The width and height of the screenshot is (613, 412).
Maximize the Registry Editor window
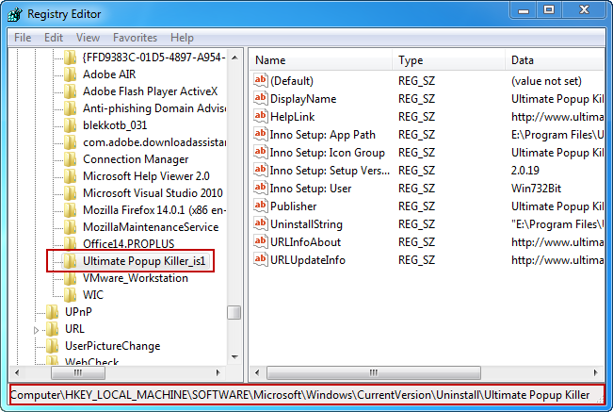[x=549, y=9]
